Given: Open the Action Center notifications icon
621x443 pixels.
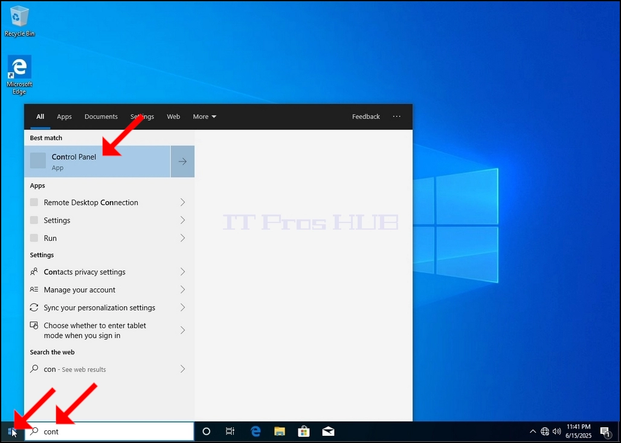Looking at the screenshot, I should point(605,432).
